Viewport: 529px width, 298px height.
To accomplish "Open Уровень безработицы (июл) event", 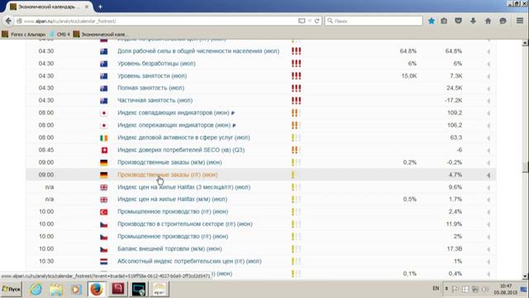I will pos(156,64).
